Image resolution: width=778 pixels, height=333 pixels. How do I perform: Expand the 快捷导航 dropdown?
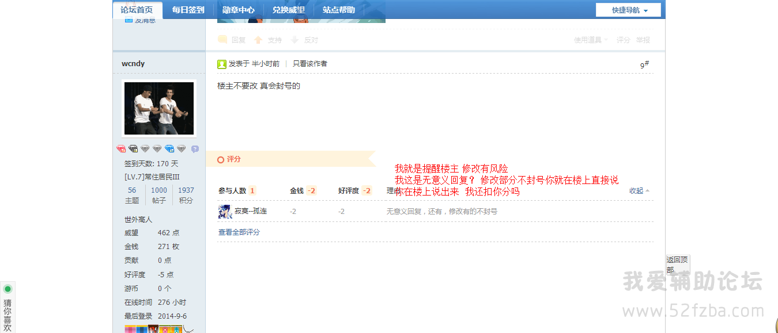(629, 10)
